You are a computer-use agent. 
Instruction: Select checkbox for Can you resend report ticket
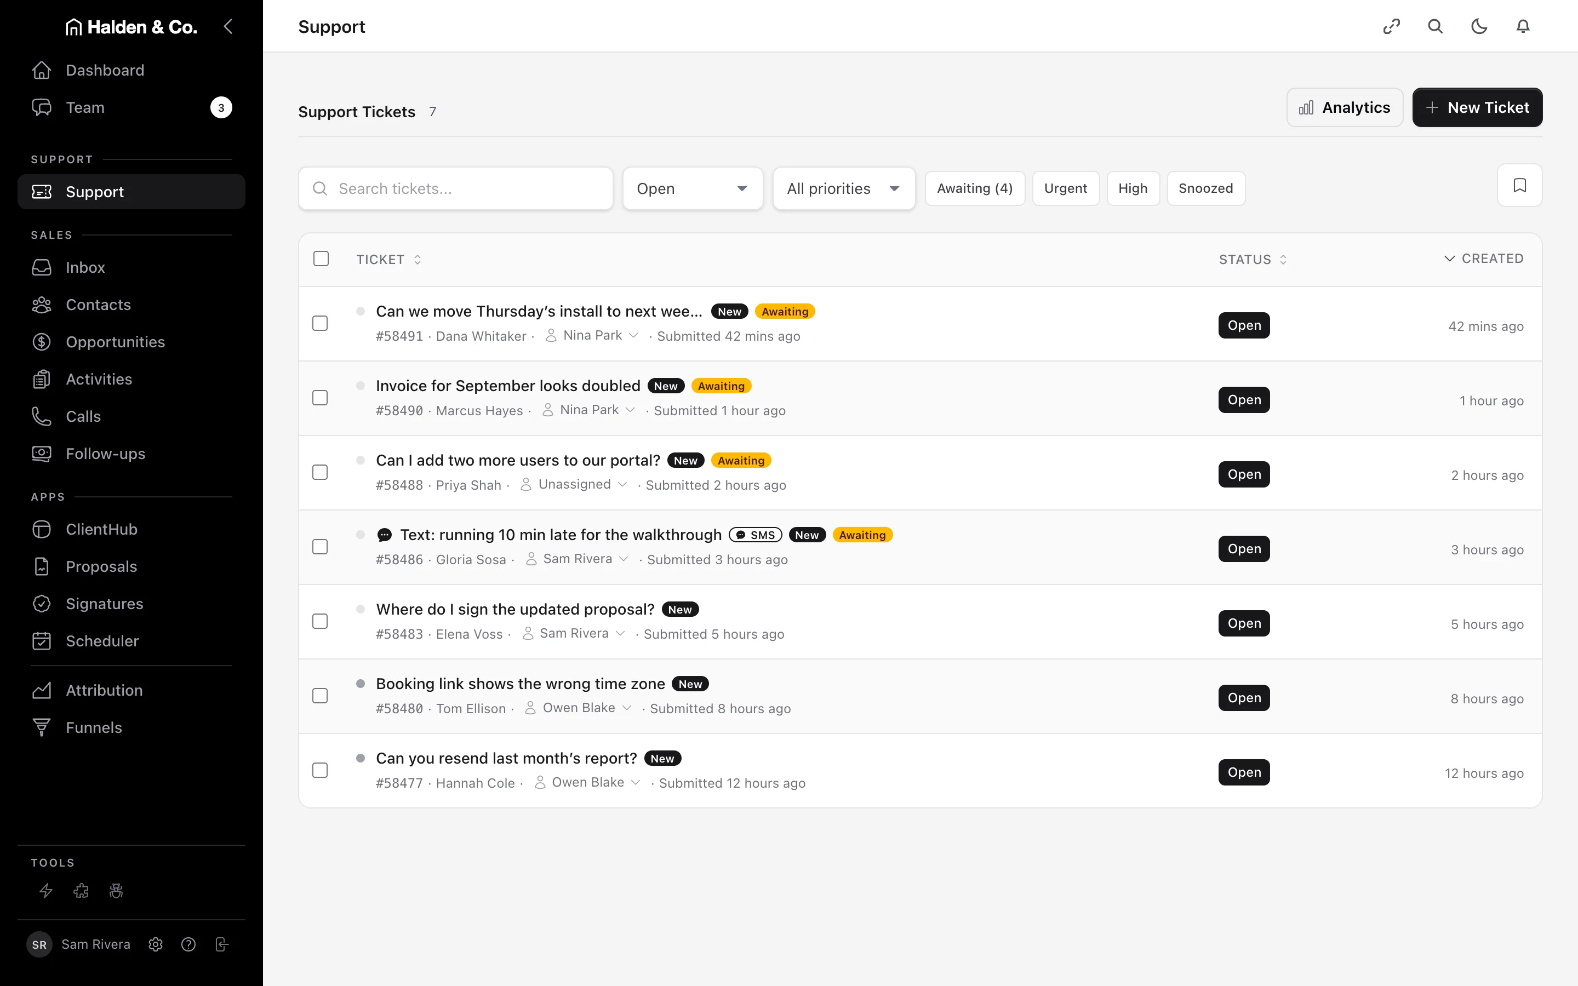click(x=320, y=770)
